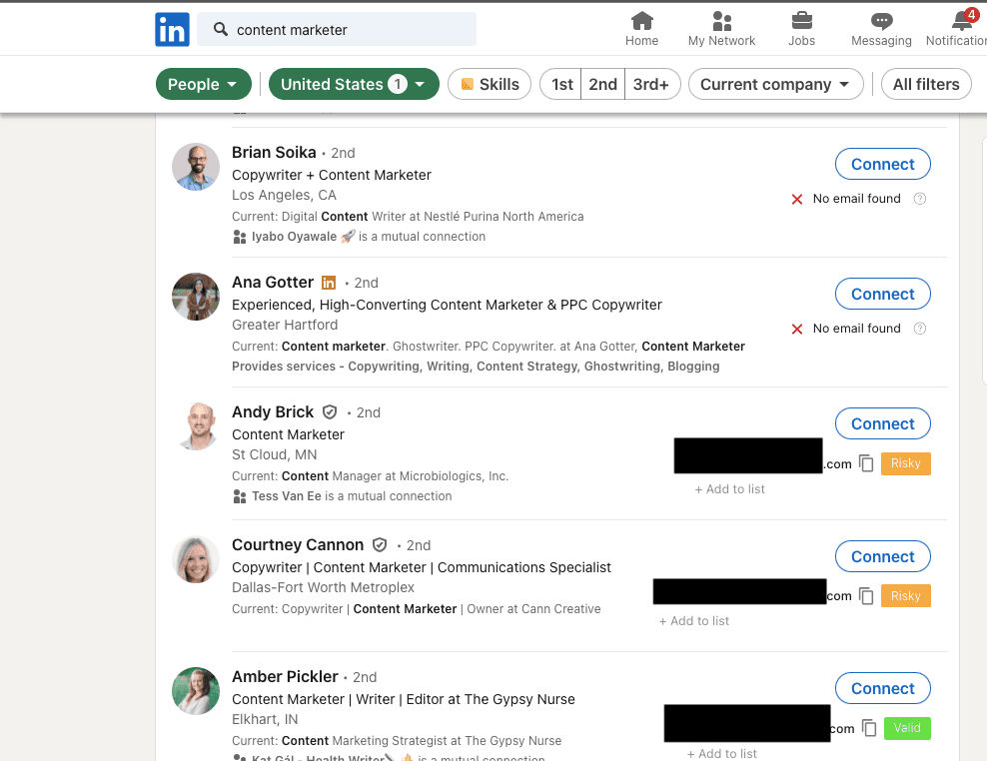This screenshot has width=987, height=761.
Task: Click help icon beside Brian Soika's no email
Action: (920, 199)
